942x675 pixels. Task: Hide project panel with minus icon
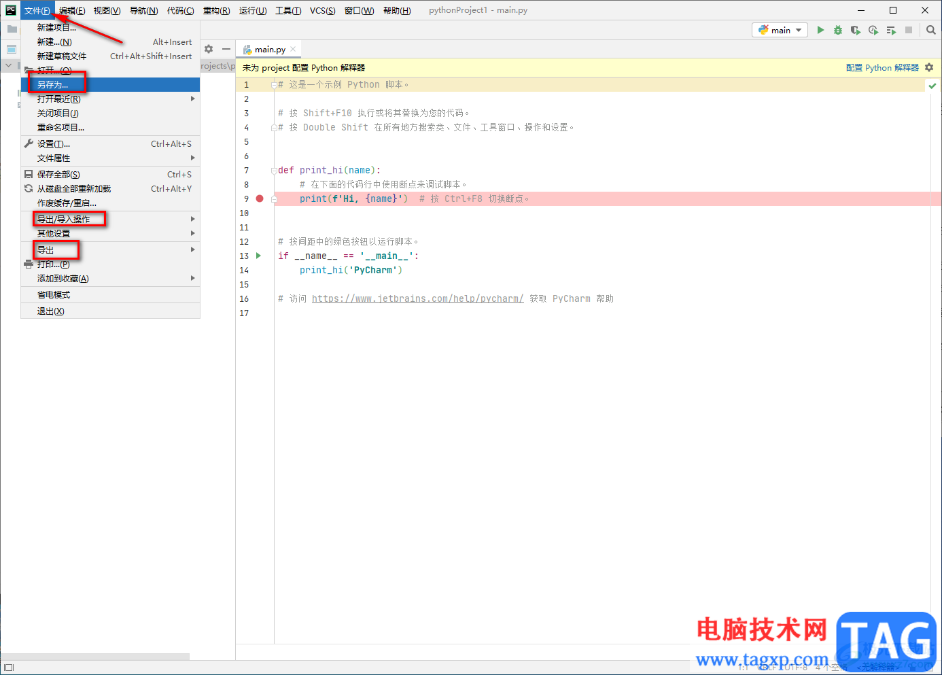tap(226, 49)
